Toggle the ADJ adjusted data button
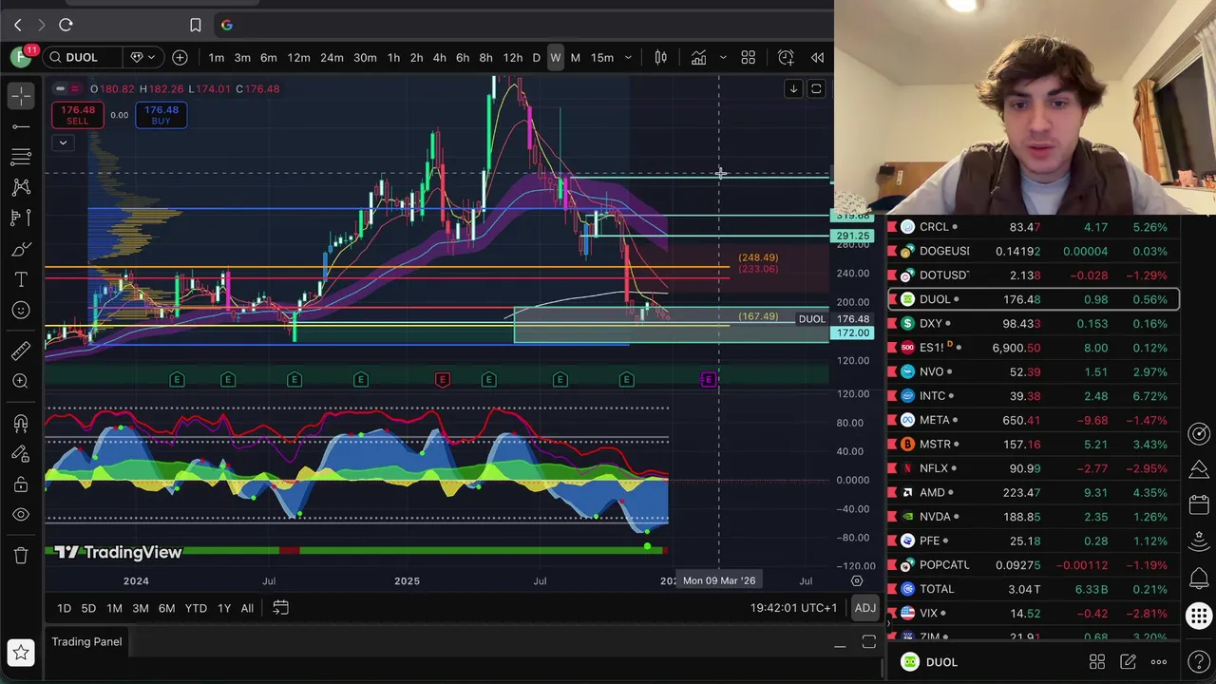1216x684 pixels. pyautogui.click(x=864, y=608)
